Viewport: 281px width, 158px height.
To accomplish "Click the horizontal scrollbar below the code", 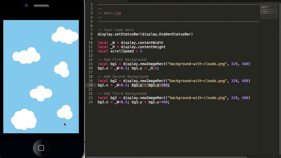I will (167, 157).
